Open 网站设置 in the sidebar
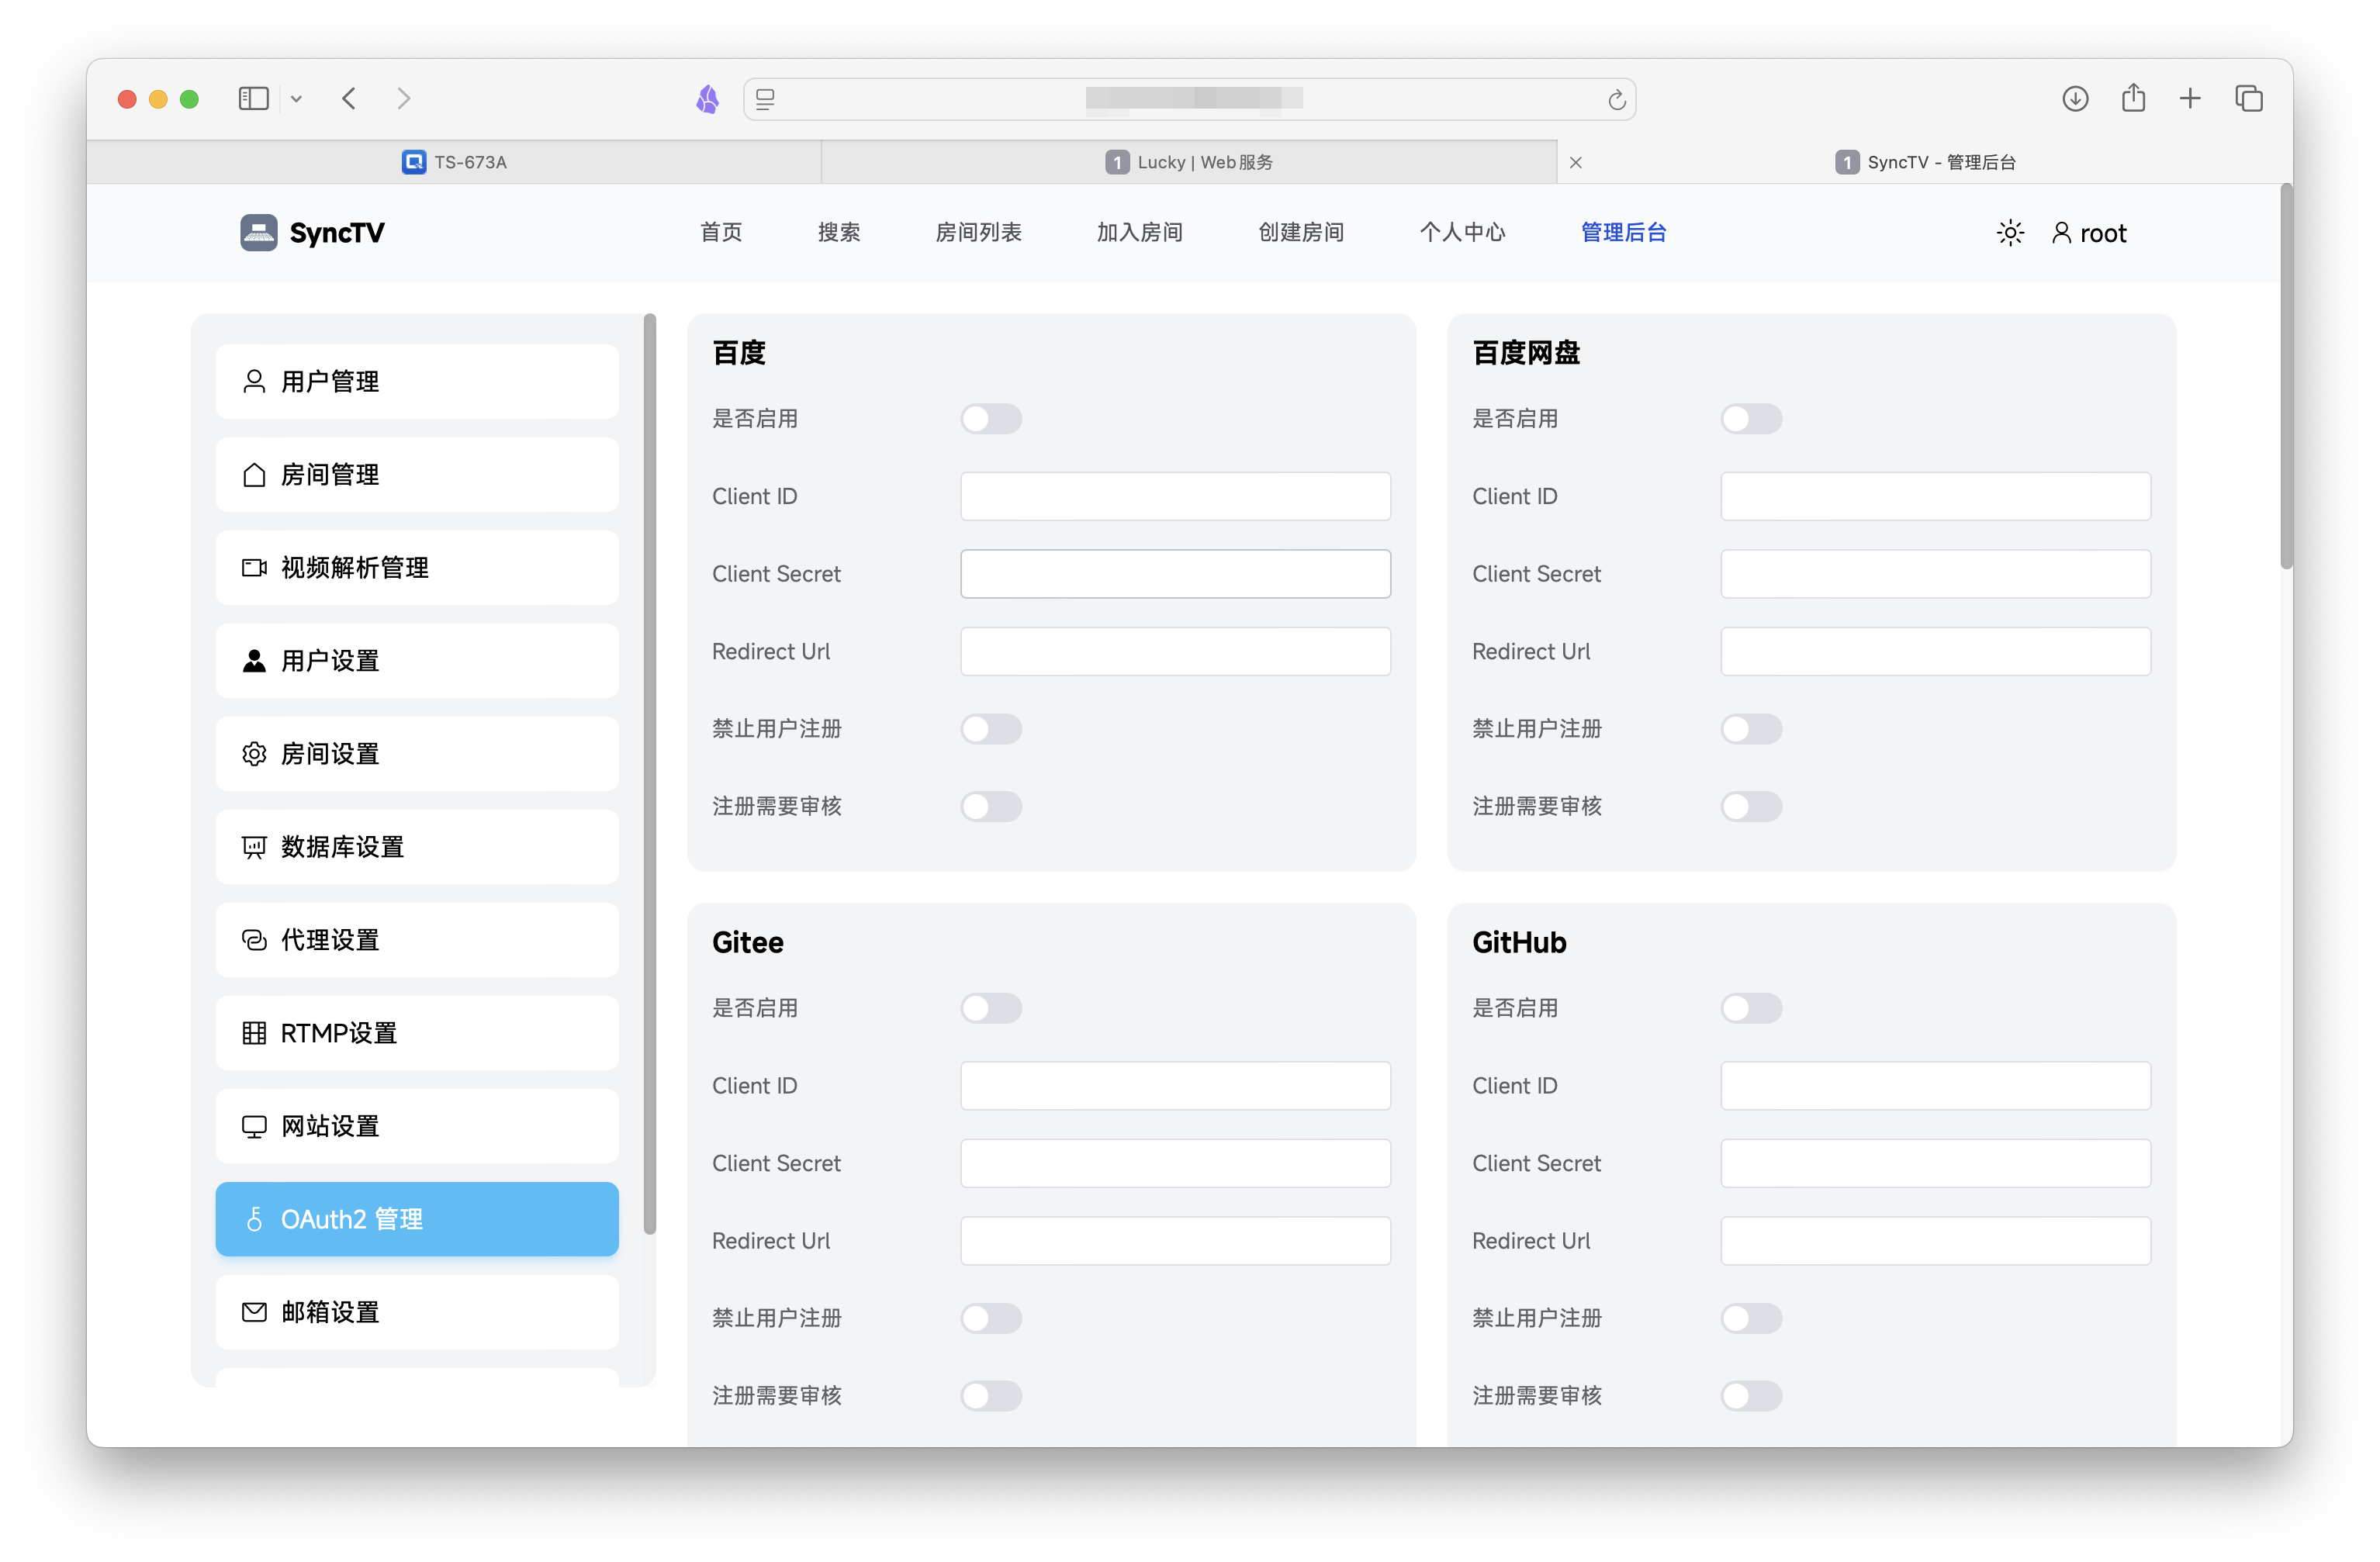Viewport: 2380px width, 1562px height. tap(417, 1125)
